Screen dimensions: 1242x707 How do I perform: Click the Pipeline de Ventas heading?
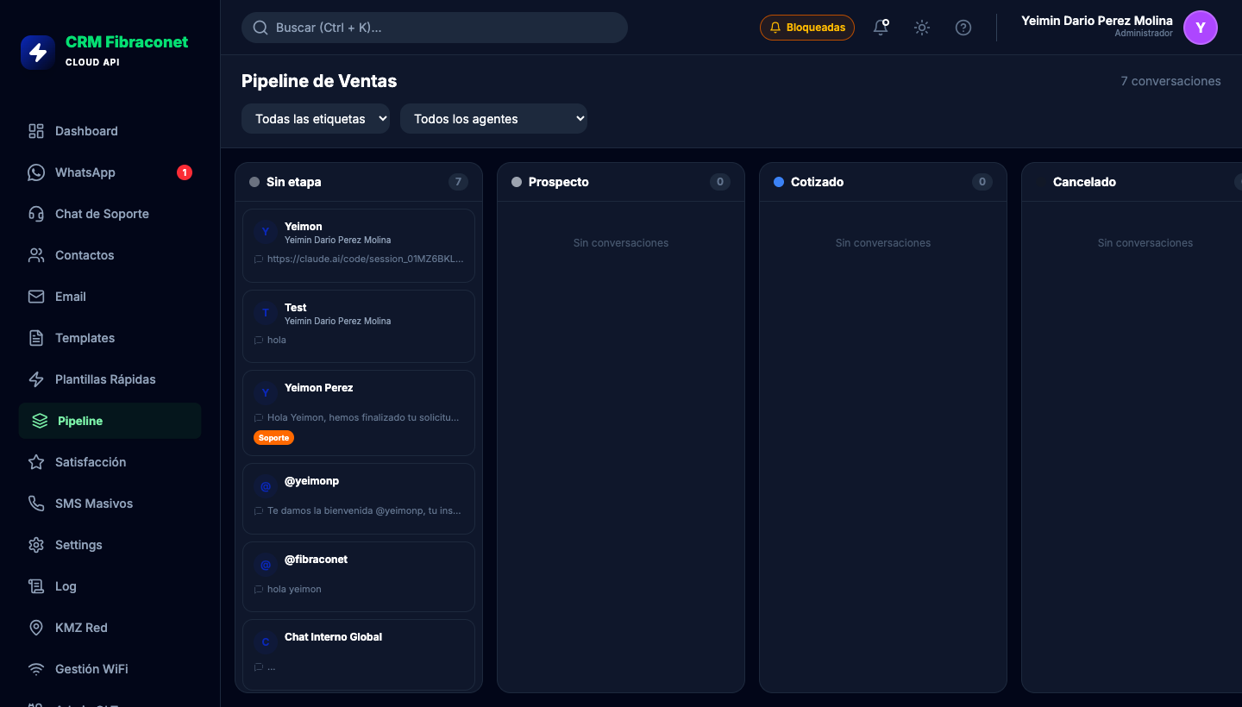(x=319, y=81)
